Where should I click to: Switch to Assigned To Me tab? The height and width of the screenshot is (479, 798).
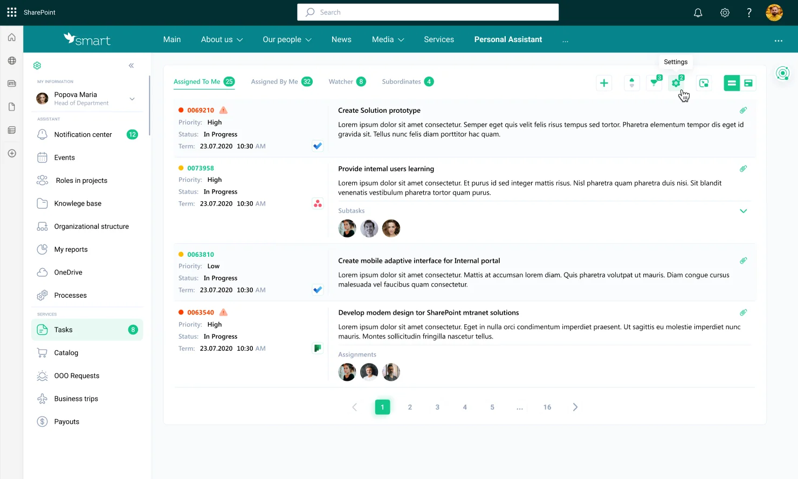click(204, 82)
